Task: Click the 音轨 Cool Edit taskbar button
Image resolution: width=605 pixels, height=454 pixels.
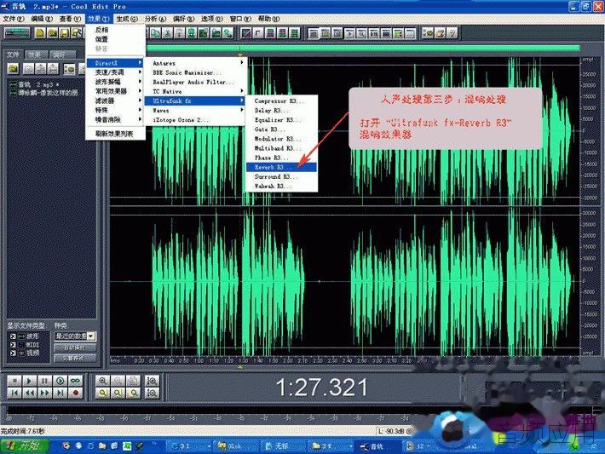Action: click(x=378, y=446)
